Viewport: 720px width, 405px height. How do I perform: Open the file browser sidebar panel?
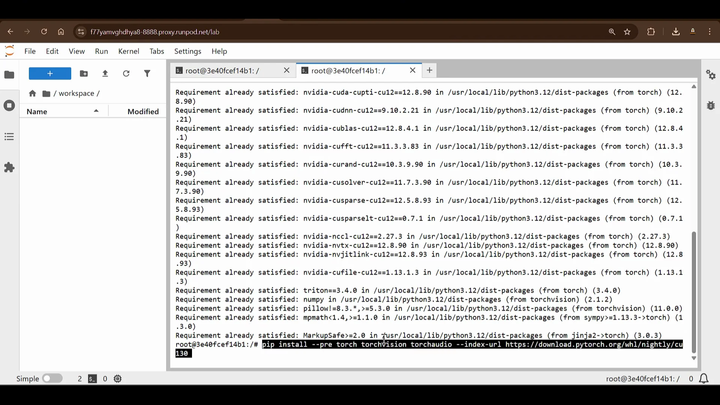pos(9,75)
